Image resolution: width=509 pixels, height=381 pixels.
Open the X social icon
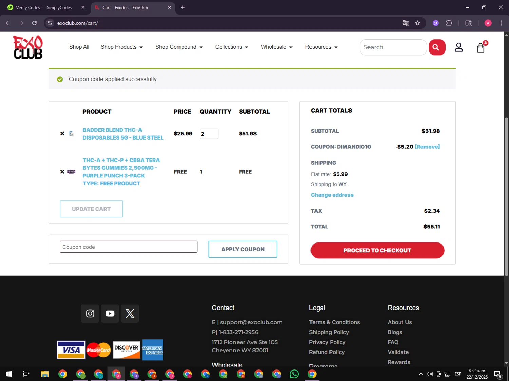pos(130,314)
